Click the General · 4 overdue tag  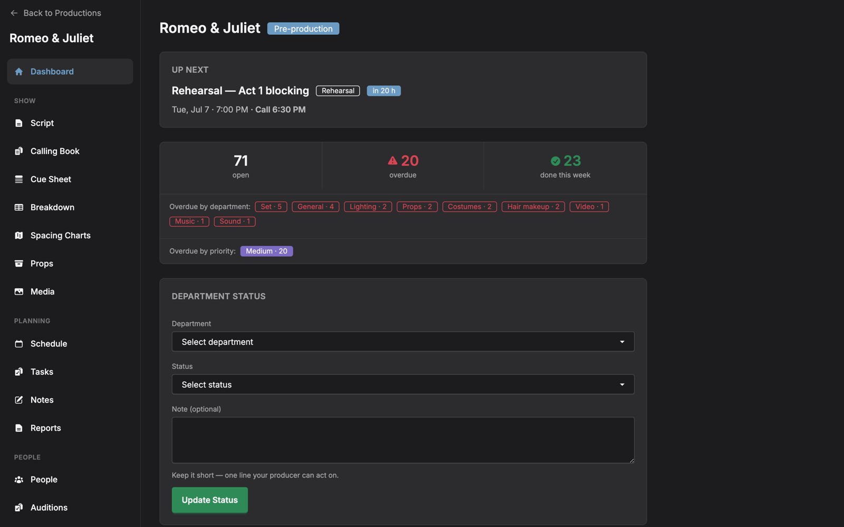point(315,207)
